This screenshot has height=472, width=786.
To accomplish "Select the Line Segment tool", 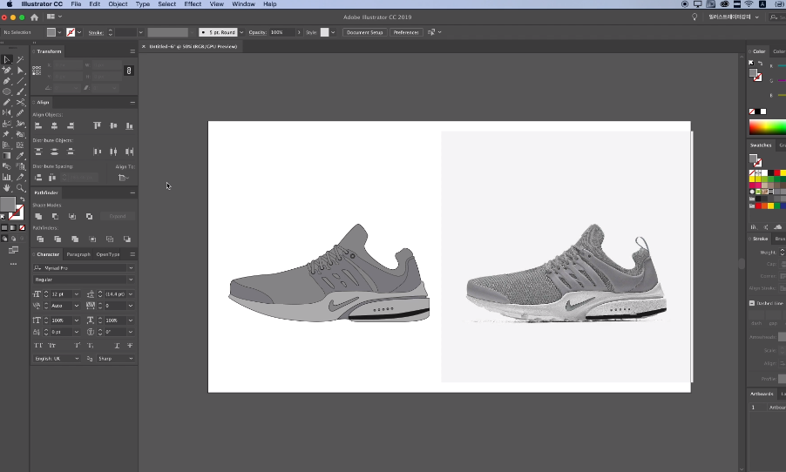I will pos(20,81).
